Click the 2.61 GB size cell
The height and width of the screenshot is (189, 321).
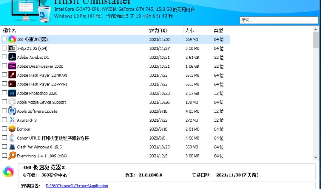[192, 58]
